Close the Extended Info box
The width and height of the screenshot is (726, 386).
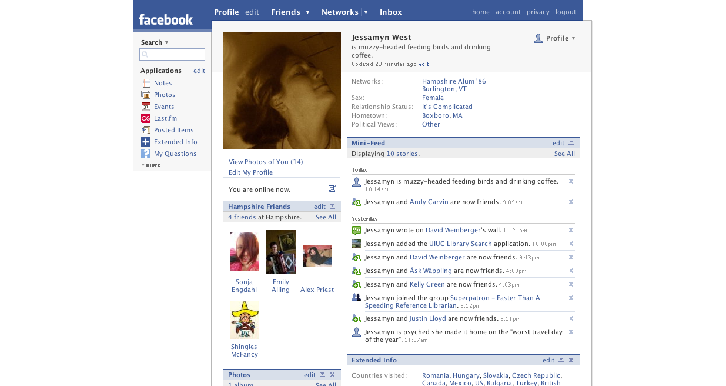(x=571, y=360)
